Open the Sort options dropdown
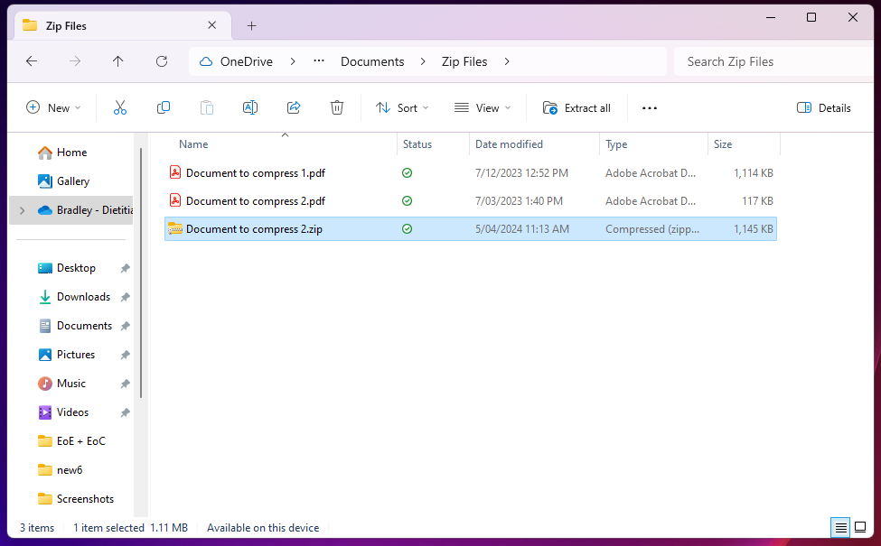The image size is (881, 546). click(401, 107)
